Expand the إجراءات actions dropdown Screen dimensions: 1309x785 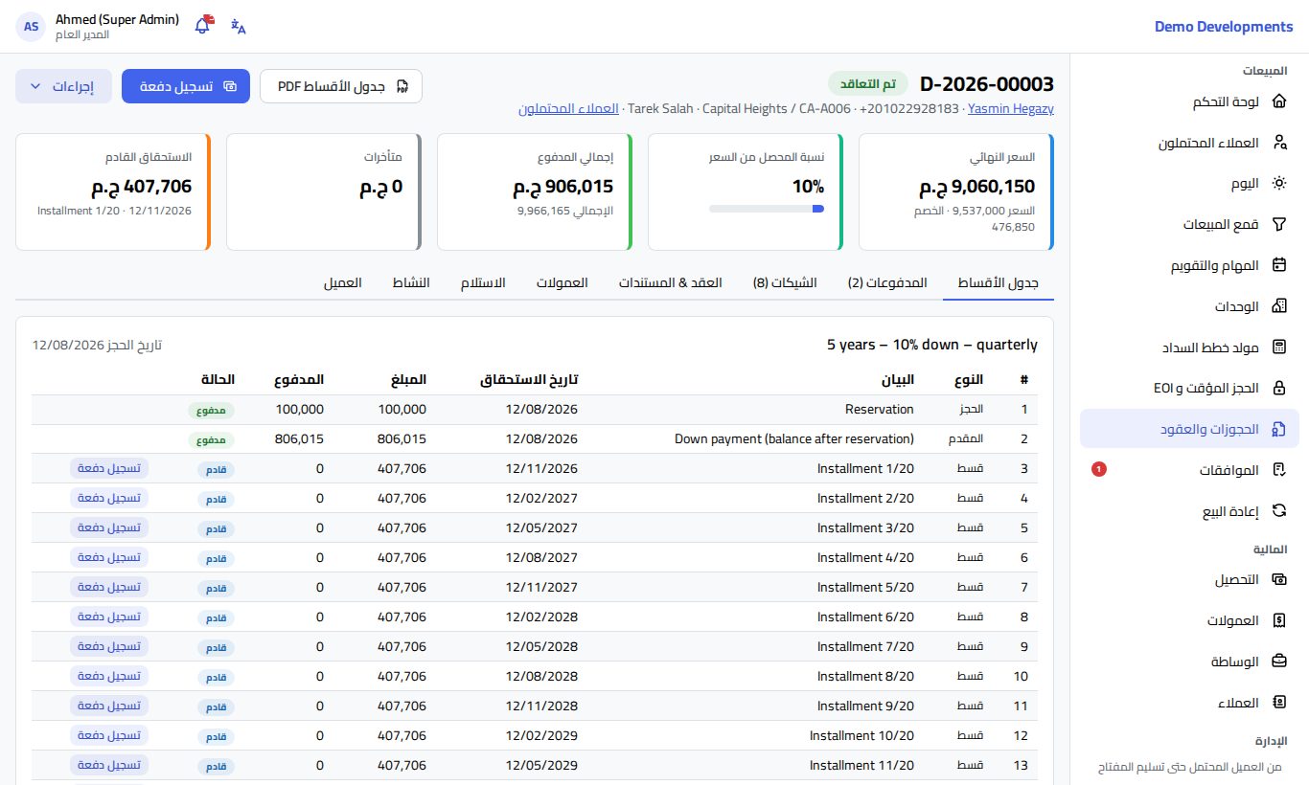point(63,86)
